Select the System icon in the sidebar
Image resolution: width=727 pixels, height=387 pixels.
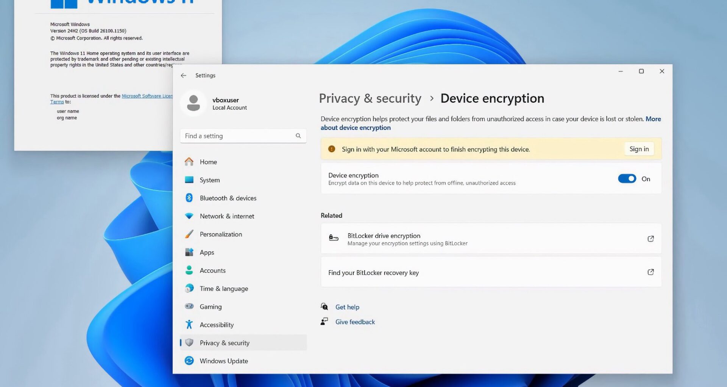(x=189, y=180)
